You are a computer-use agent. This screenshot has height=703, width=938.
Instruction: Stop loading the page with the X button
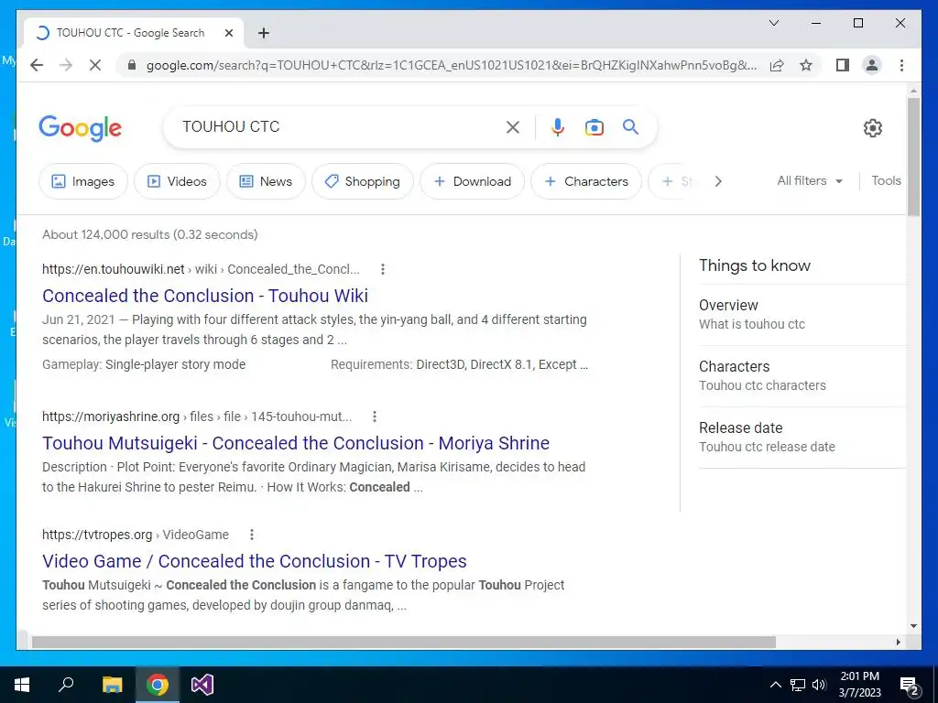click(x=95, y=65)
